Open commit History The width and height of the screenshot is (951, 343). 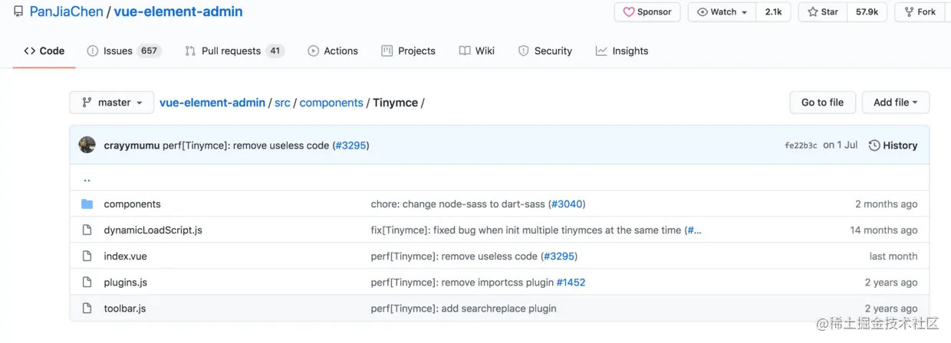click(893, 145)
